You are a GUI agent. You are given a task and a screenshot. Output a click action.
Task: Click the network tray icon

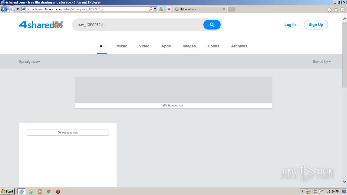coord(308,191)
